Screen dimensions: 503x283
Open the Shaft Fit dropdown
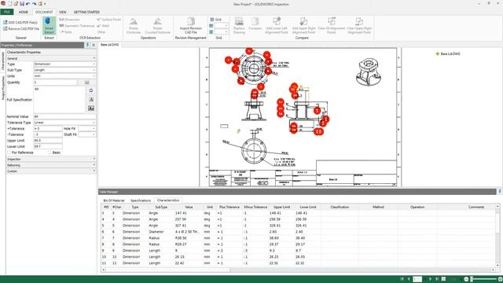[x=87, y=134]
